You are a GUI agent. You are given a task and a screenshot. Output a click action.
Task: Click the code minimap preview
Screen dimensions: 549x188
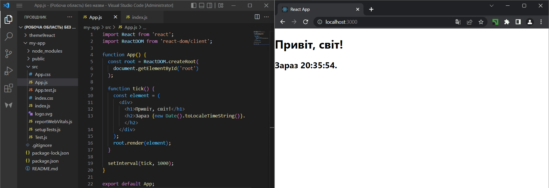(x=261, y=38)
